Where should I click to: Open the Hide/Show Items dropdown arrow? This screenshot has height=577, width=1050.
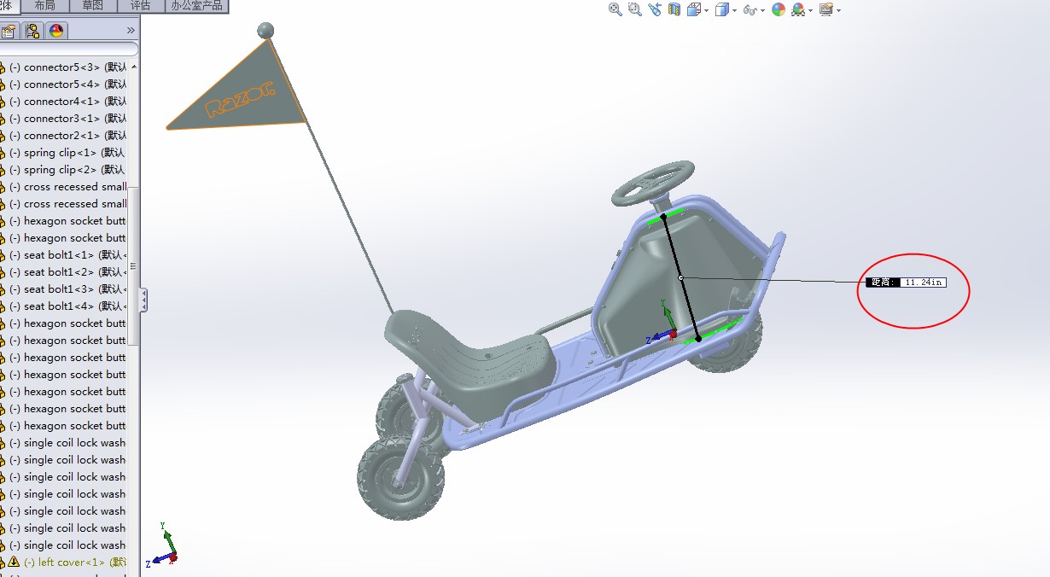762,10
